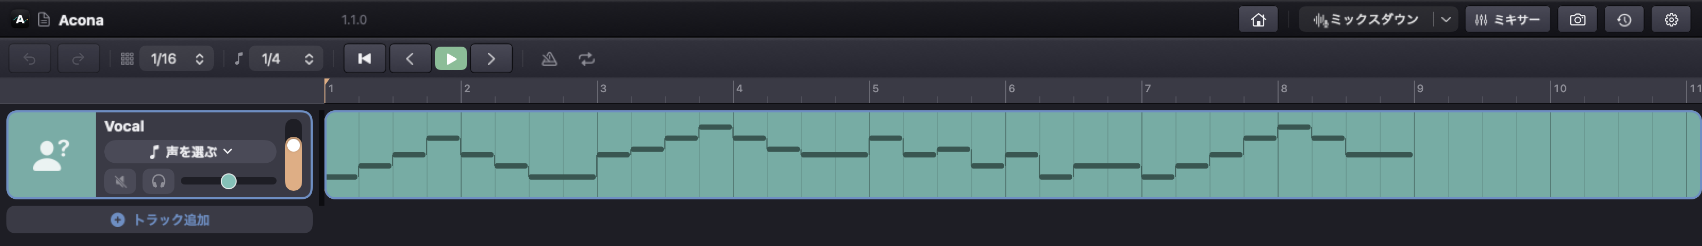Start playback with the green play button

(450, 59)
